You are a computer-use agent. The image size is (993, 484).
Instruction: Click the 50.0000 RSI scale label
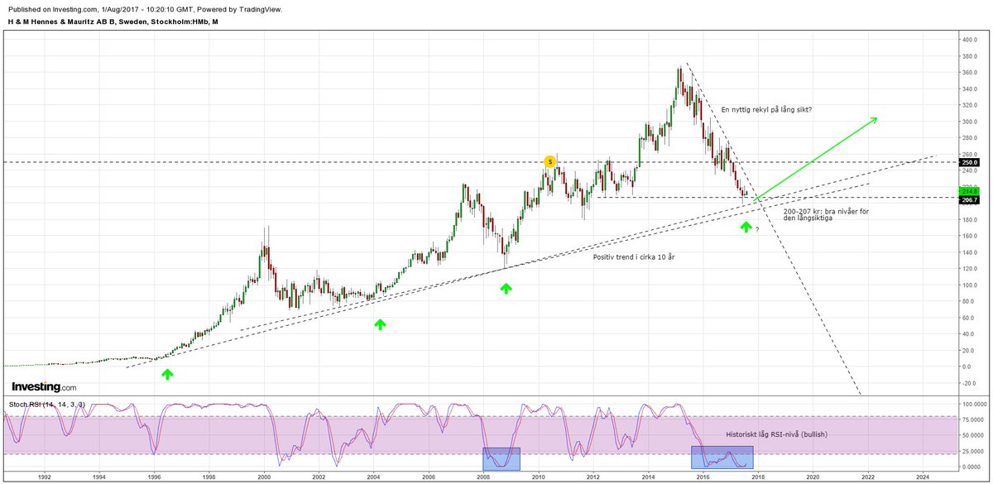coord(972,435)
